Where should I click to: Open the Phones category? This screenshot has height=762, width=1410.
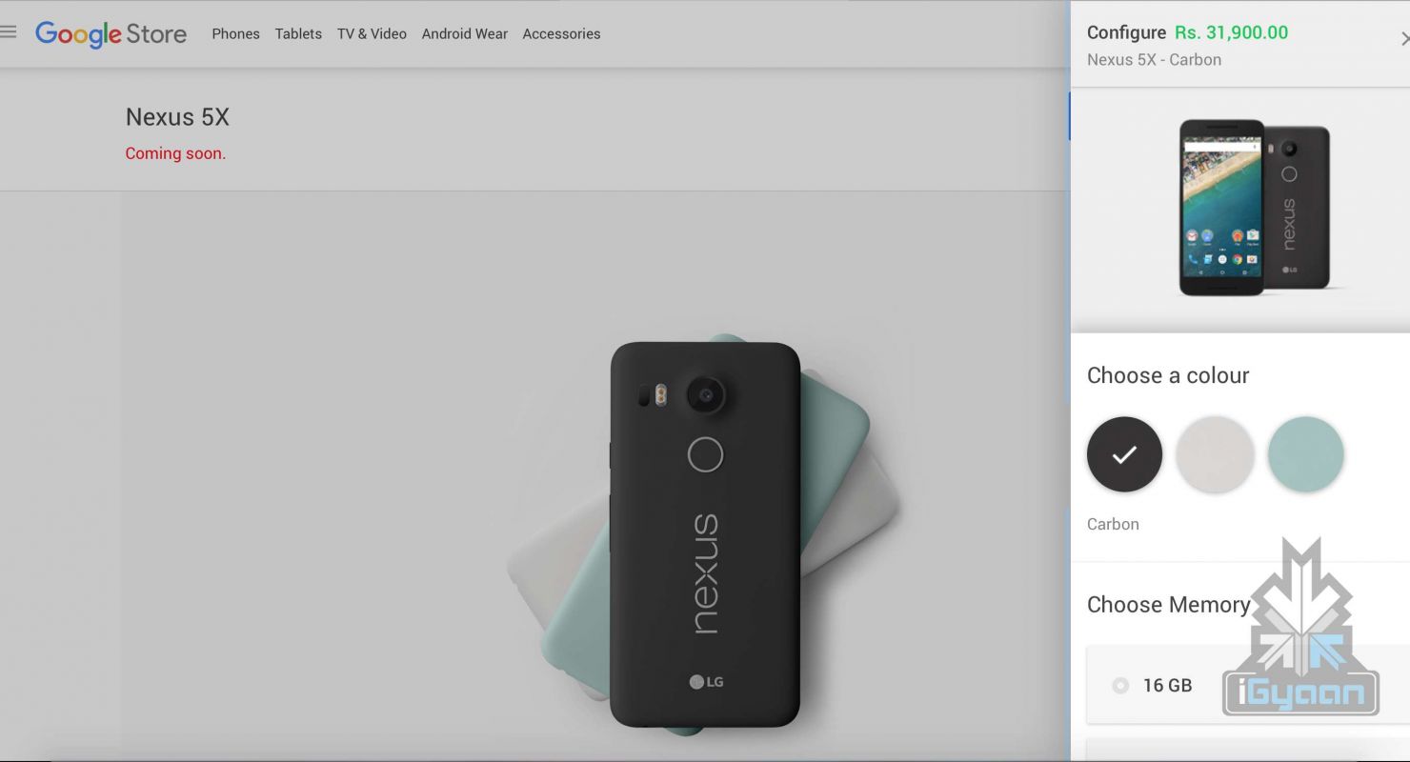click(x=235, y=34)
